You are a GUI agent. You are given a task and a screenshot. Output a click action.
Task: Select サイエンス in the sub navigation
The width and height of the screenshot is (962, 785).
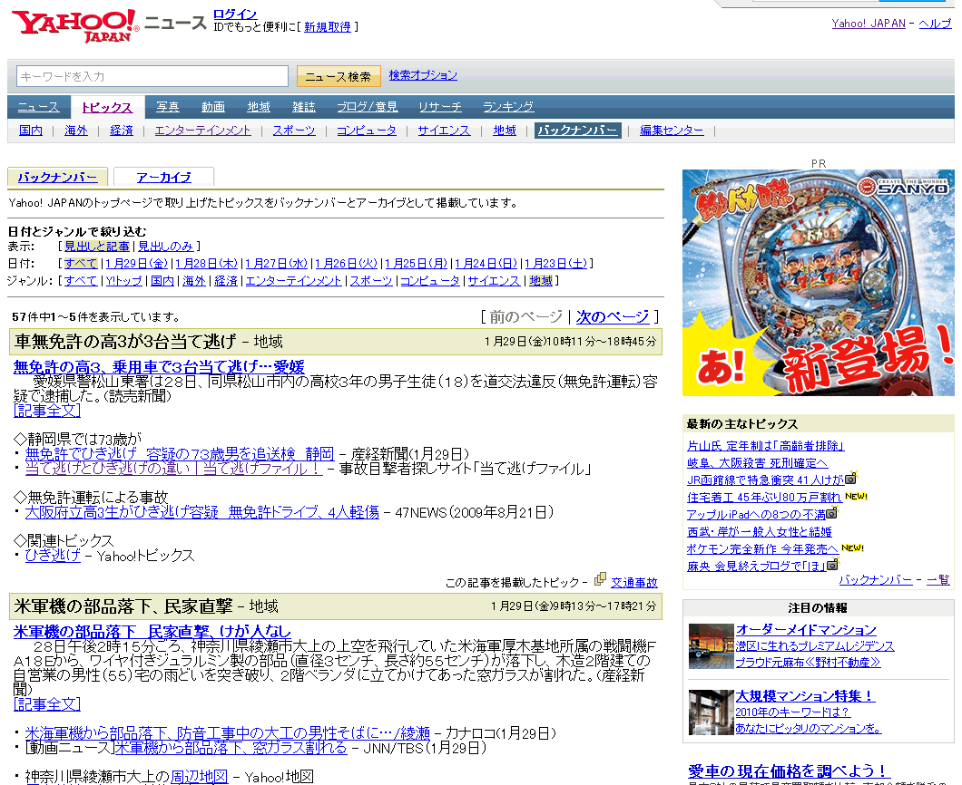pos(444,130)
